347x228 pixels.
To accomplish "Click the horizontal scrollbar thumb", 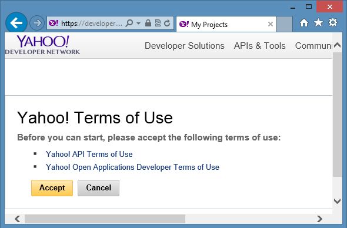I will click(105, 219).
